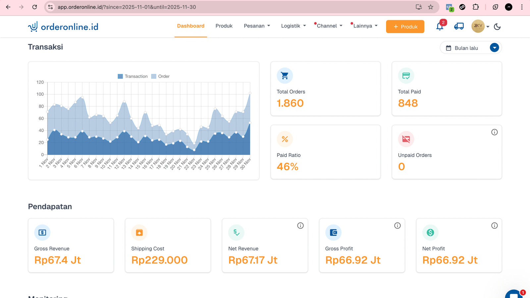Toggle the Transaction legend series
530x298 pixels.
(x=132, y=76)
